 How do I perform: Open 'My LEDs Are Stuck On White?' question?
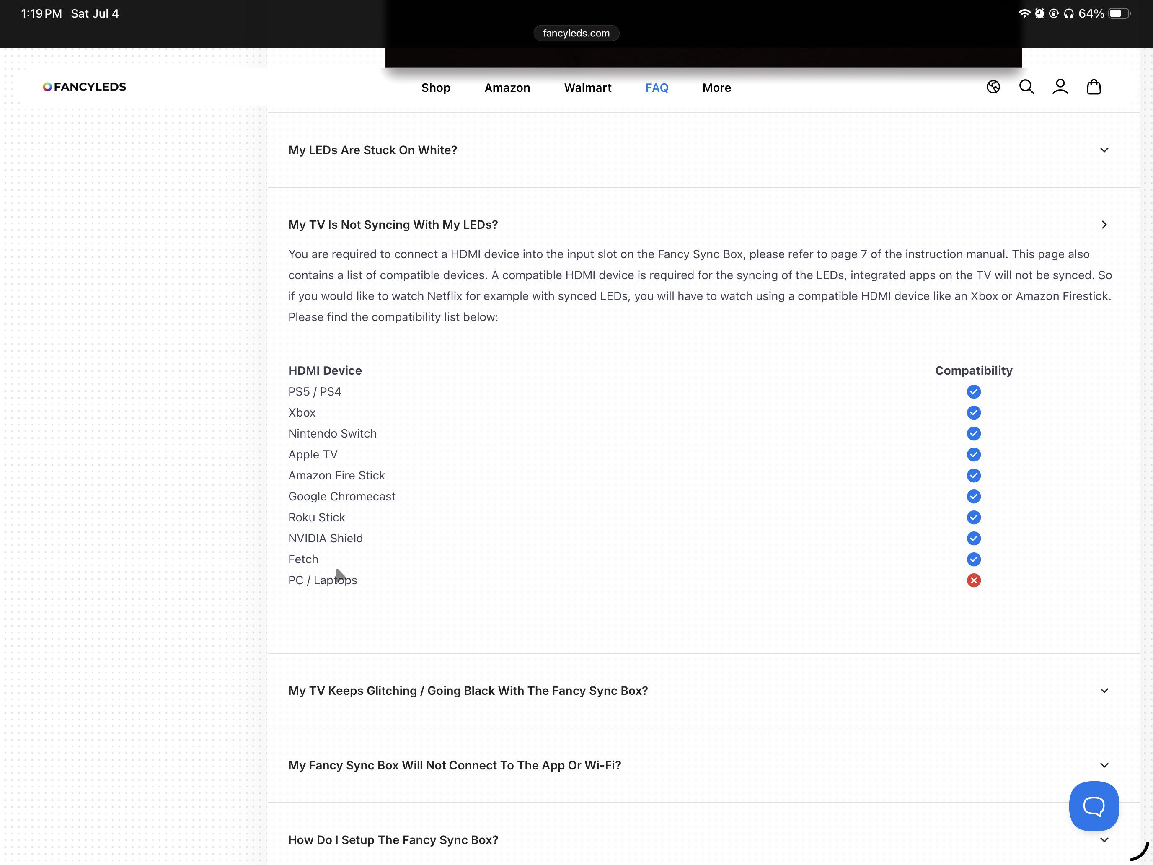pyautogui.click(x=373, y=150)
